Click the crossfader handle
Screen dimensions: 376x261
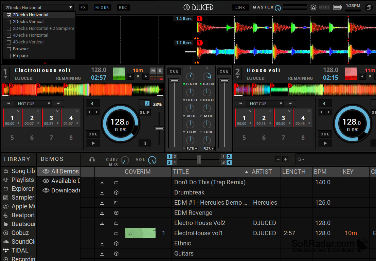[x=199, y=160]
